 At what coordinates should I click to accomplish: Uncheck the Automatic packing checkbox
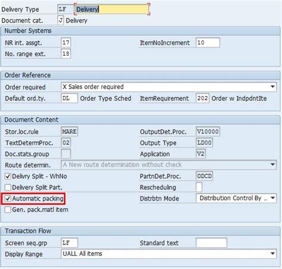(8, 198)
